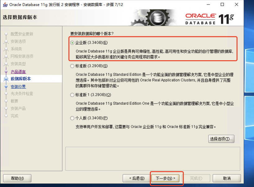Click the 产品语言 step bullet icon
Viewport: 254px width, 187px height.
click(x=6, y=72)
